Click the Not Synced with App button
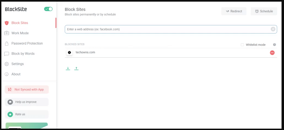The width and height of the screenshot is (284, 130). click(27, 89)
